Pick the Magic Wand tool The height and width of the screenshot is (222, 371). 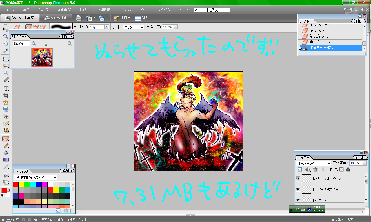click(x=6, y=73)
